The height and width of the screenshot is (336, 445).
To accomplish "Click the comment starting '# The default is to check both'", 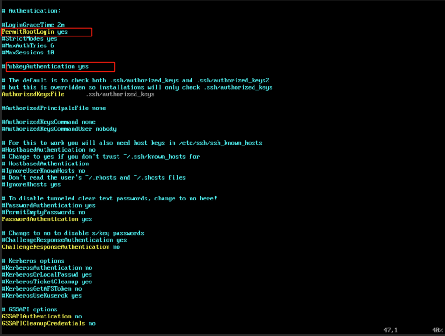I will click(x=136, y=80).
